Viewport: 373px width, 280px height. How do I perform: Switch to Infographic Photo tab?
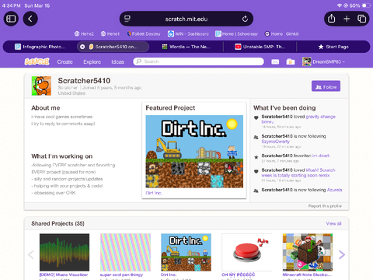click(x=40, y=47)
